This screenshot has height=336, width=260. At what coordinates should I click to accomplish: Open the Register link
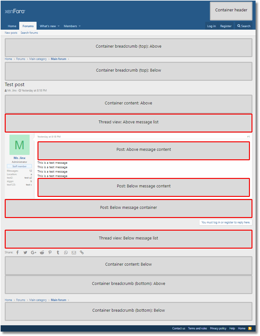[226, 26]
